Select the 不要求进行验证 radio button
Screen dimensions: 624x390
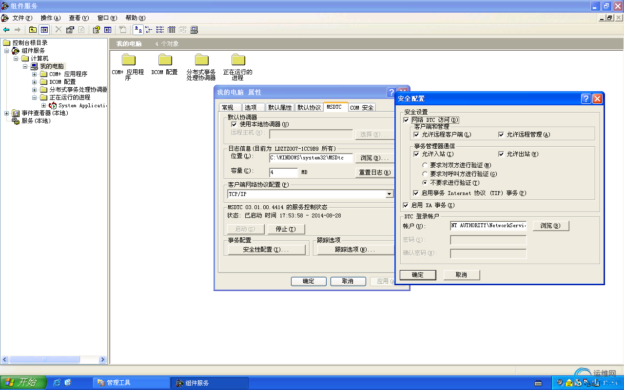point(425,183)
